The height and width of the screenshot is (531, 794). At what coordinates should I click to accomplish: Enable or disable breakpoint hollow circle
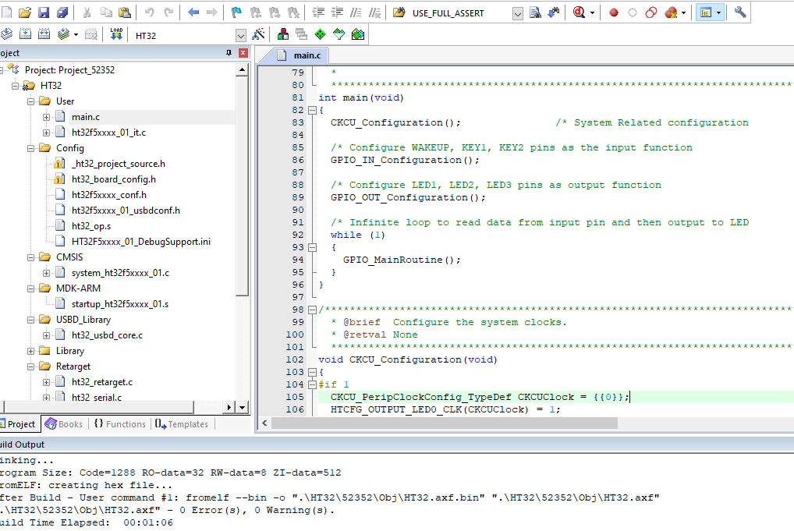(x=633, y=12)
